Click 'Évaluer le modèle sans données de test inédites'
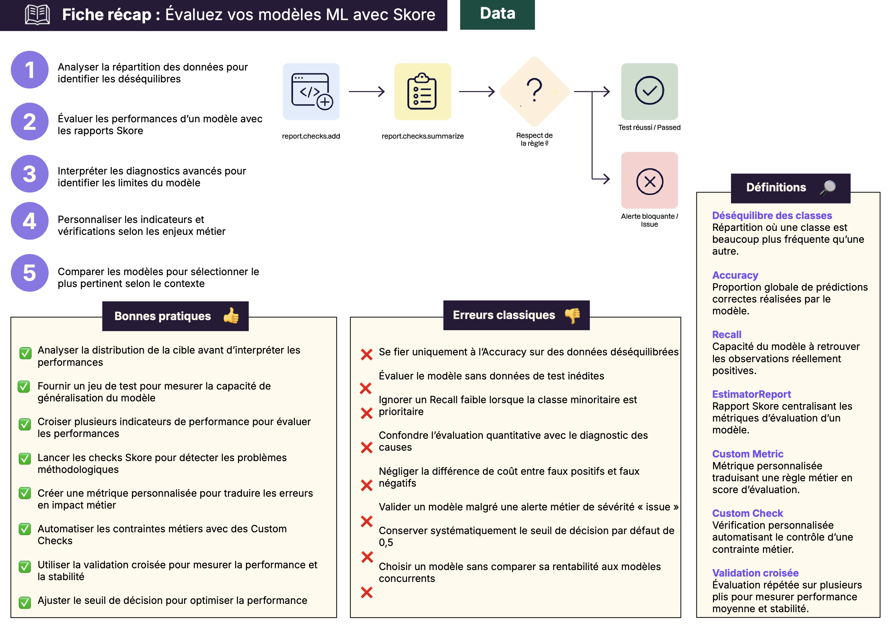This screenshot has height=633, width=896. (491, 376)
